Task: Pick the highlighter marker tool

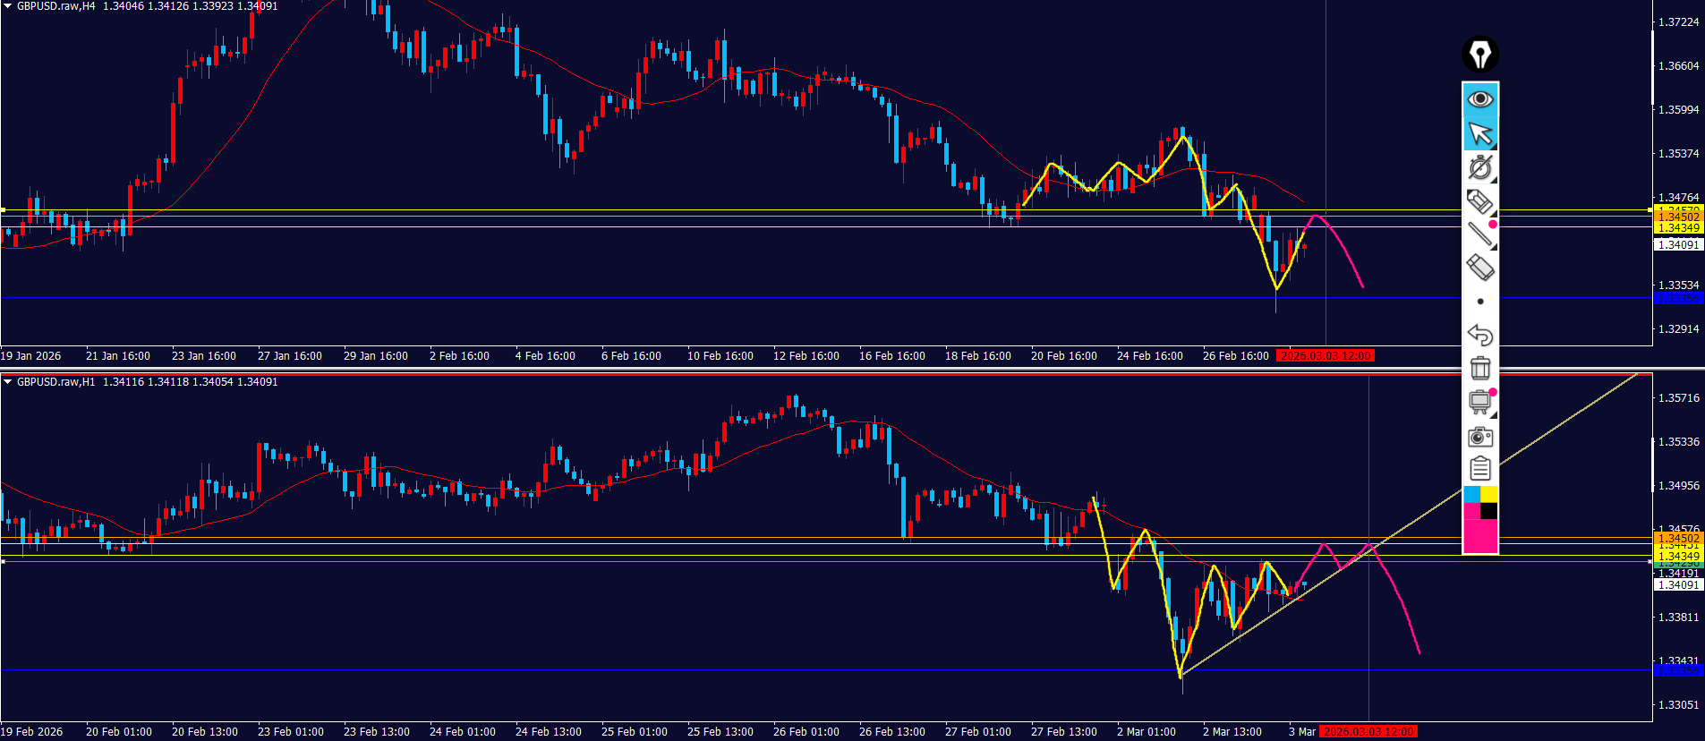Action: [1479, 201]
